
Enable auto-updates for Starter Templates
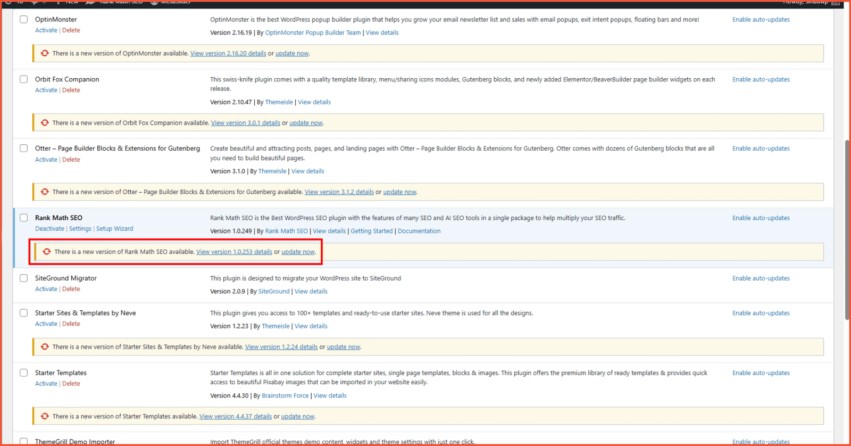pyautogui.click(x=761, y=373)
